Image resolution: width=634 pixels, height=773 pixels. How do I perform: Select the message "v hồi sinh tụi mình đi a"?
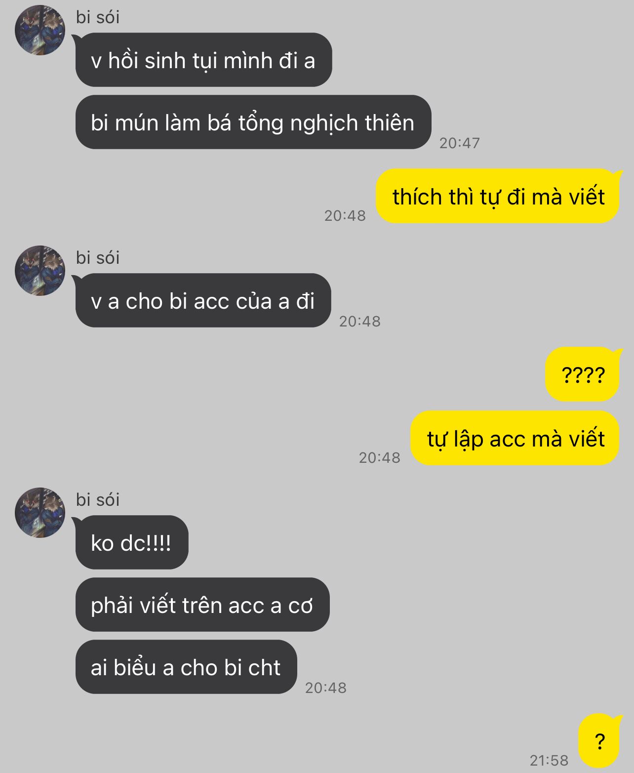[x=203, y=60]
